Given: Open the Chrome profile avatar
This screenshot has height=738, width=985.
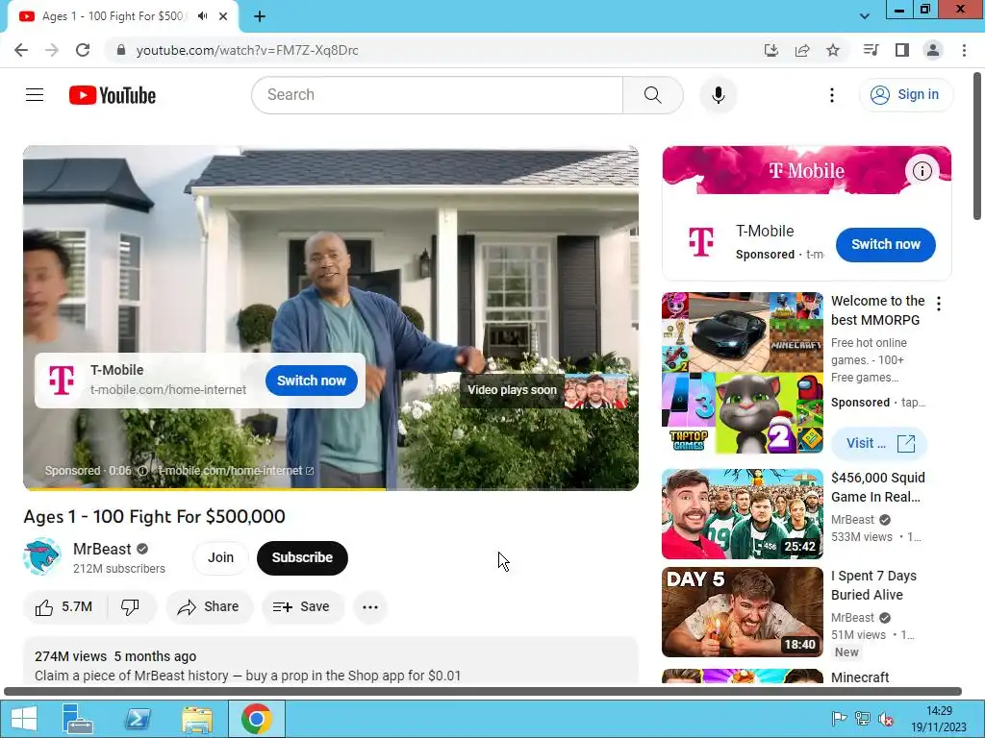Looking at the screenshot, I should pos(933,50).
